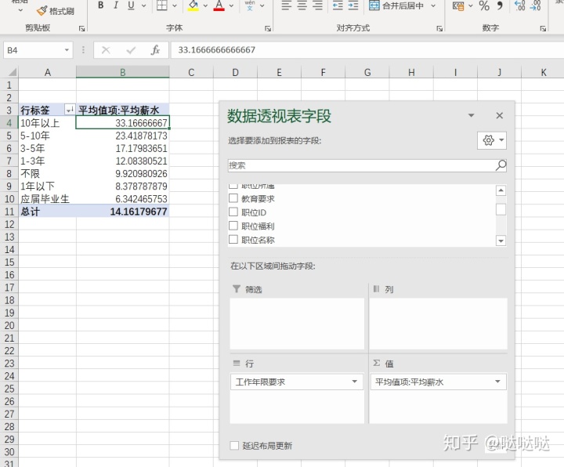Open the 行标签 filter dropdown
The width and height of the screenshot is (564, 467).
click(x=70, y=110)
